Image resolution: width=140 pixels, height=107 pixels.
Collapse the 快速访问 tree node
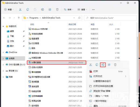pyautogui.click(x=3, y=26)
